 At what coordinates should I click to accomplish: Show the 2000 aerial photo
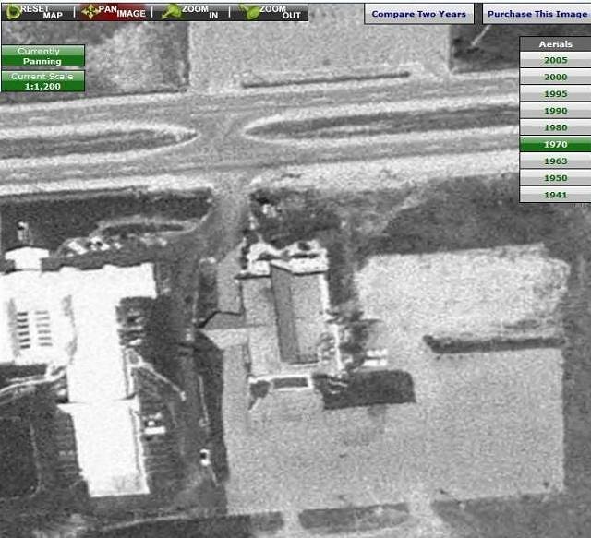click(x=555, y=78)
